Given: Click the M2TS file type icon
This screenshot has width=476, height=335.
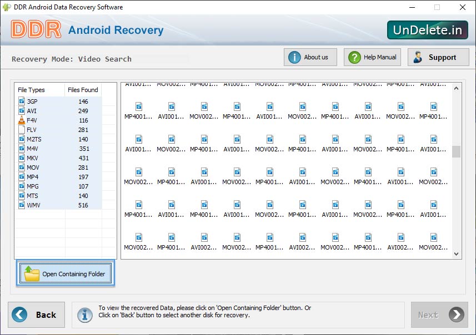Looking at the screenshot, I should (x=22, y=139).
